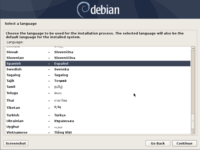The image size is (200, 150).
Task: Choose Tagalog language entry
Action: tap(98, 75)
